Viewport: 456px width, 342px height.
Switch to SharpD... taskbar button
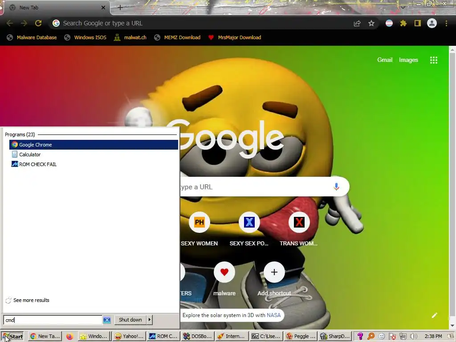(335, 337)
